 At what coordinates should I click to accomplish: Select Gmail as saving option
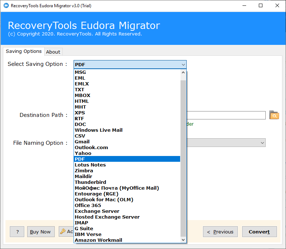127,142
